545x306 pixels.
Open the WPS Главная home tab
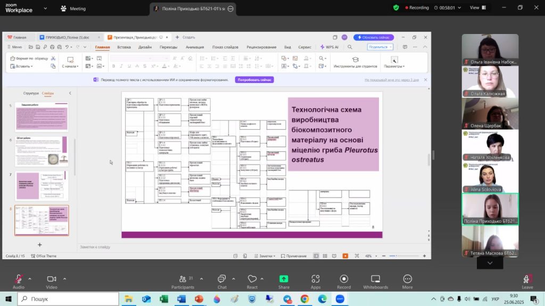(17, 37)
